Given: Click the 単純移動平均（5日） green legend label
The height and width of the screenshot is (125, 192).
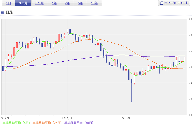Looking at the screenshot, I should pos(16,123).
